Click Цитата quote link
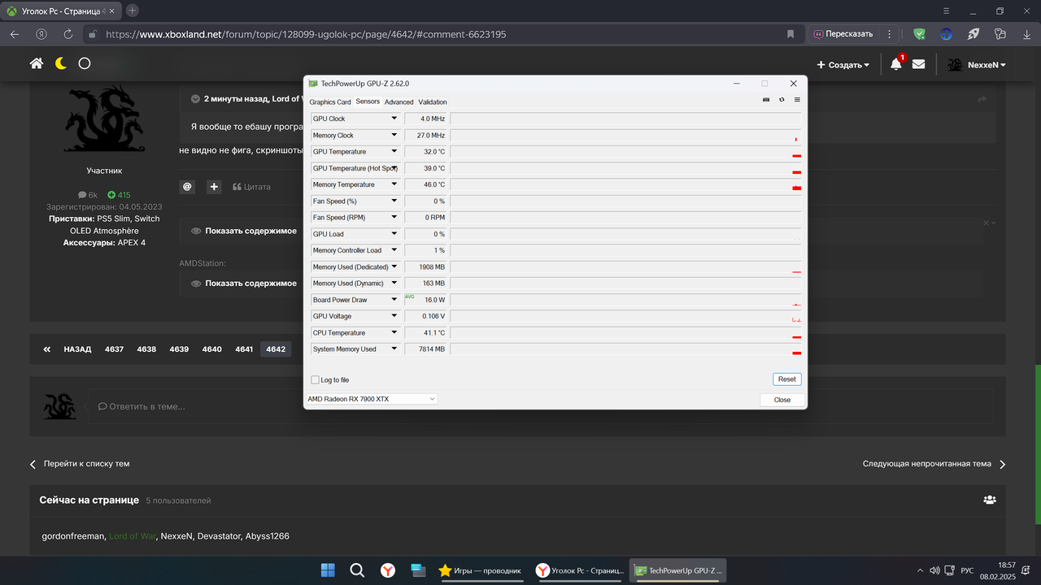Screen dimensions: 1041x585 [x=251, y=187]
